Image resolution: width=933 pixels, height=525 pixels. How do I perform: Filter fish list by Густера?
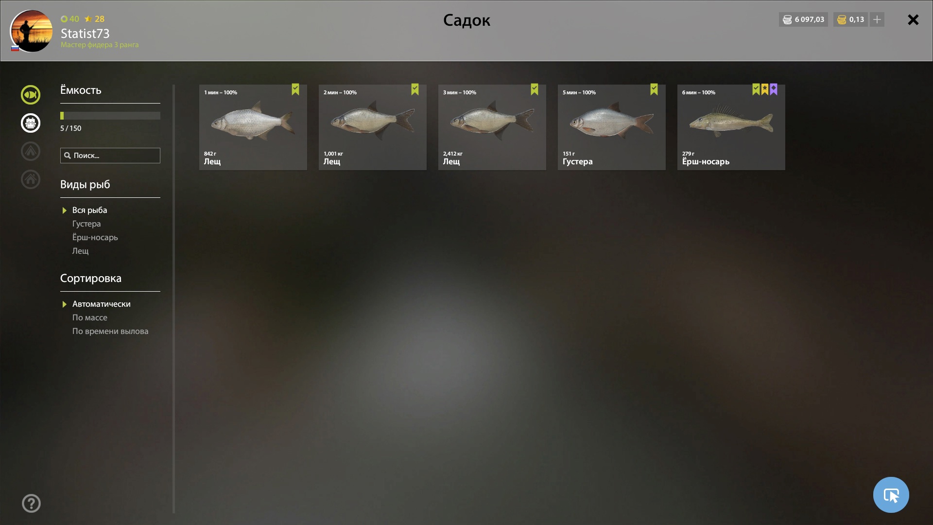(x=86, y=224)
